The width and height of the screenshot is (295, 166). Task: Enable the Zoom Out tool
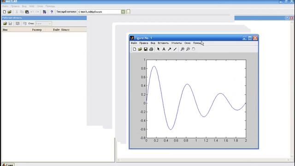tap(188, 49)
